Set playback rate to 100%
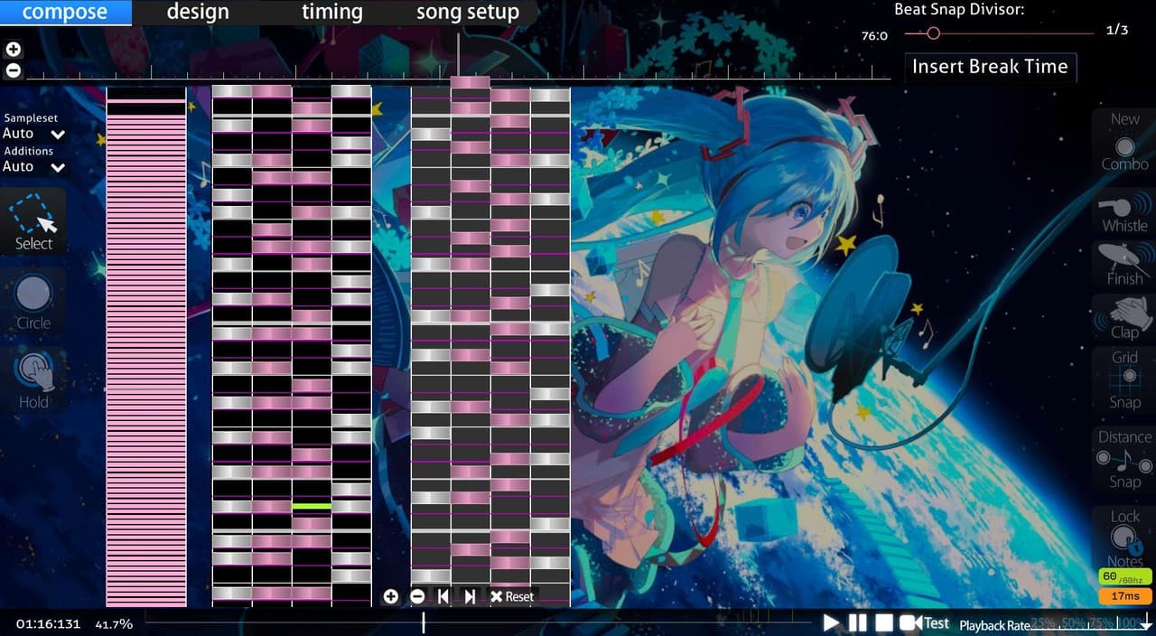Viewport: 1156px width, 636px height. (1131, 624)
